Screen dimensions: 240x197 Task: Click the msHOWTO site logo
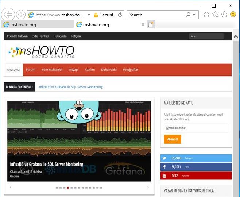pos(41,51)
